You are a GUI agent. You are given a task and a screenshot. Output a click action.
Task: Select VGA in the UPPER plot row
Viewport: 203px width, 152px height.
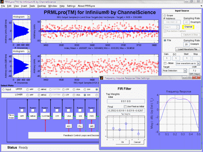[74, 89]
